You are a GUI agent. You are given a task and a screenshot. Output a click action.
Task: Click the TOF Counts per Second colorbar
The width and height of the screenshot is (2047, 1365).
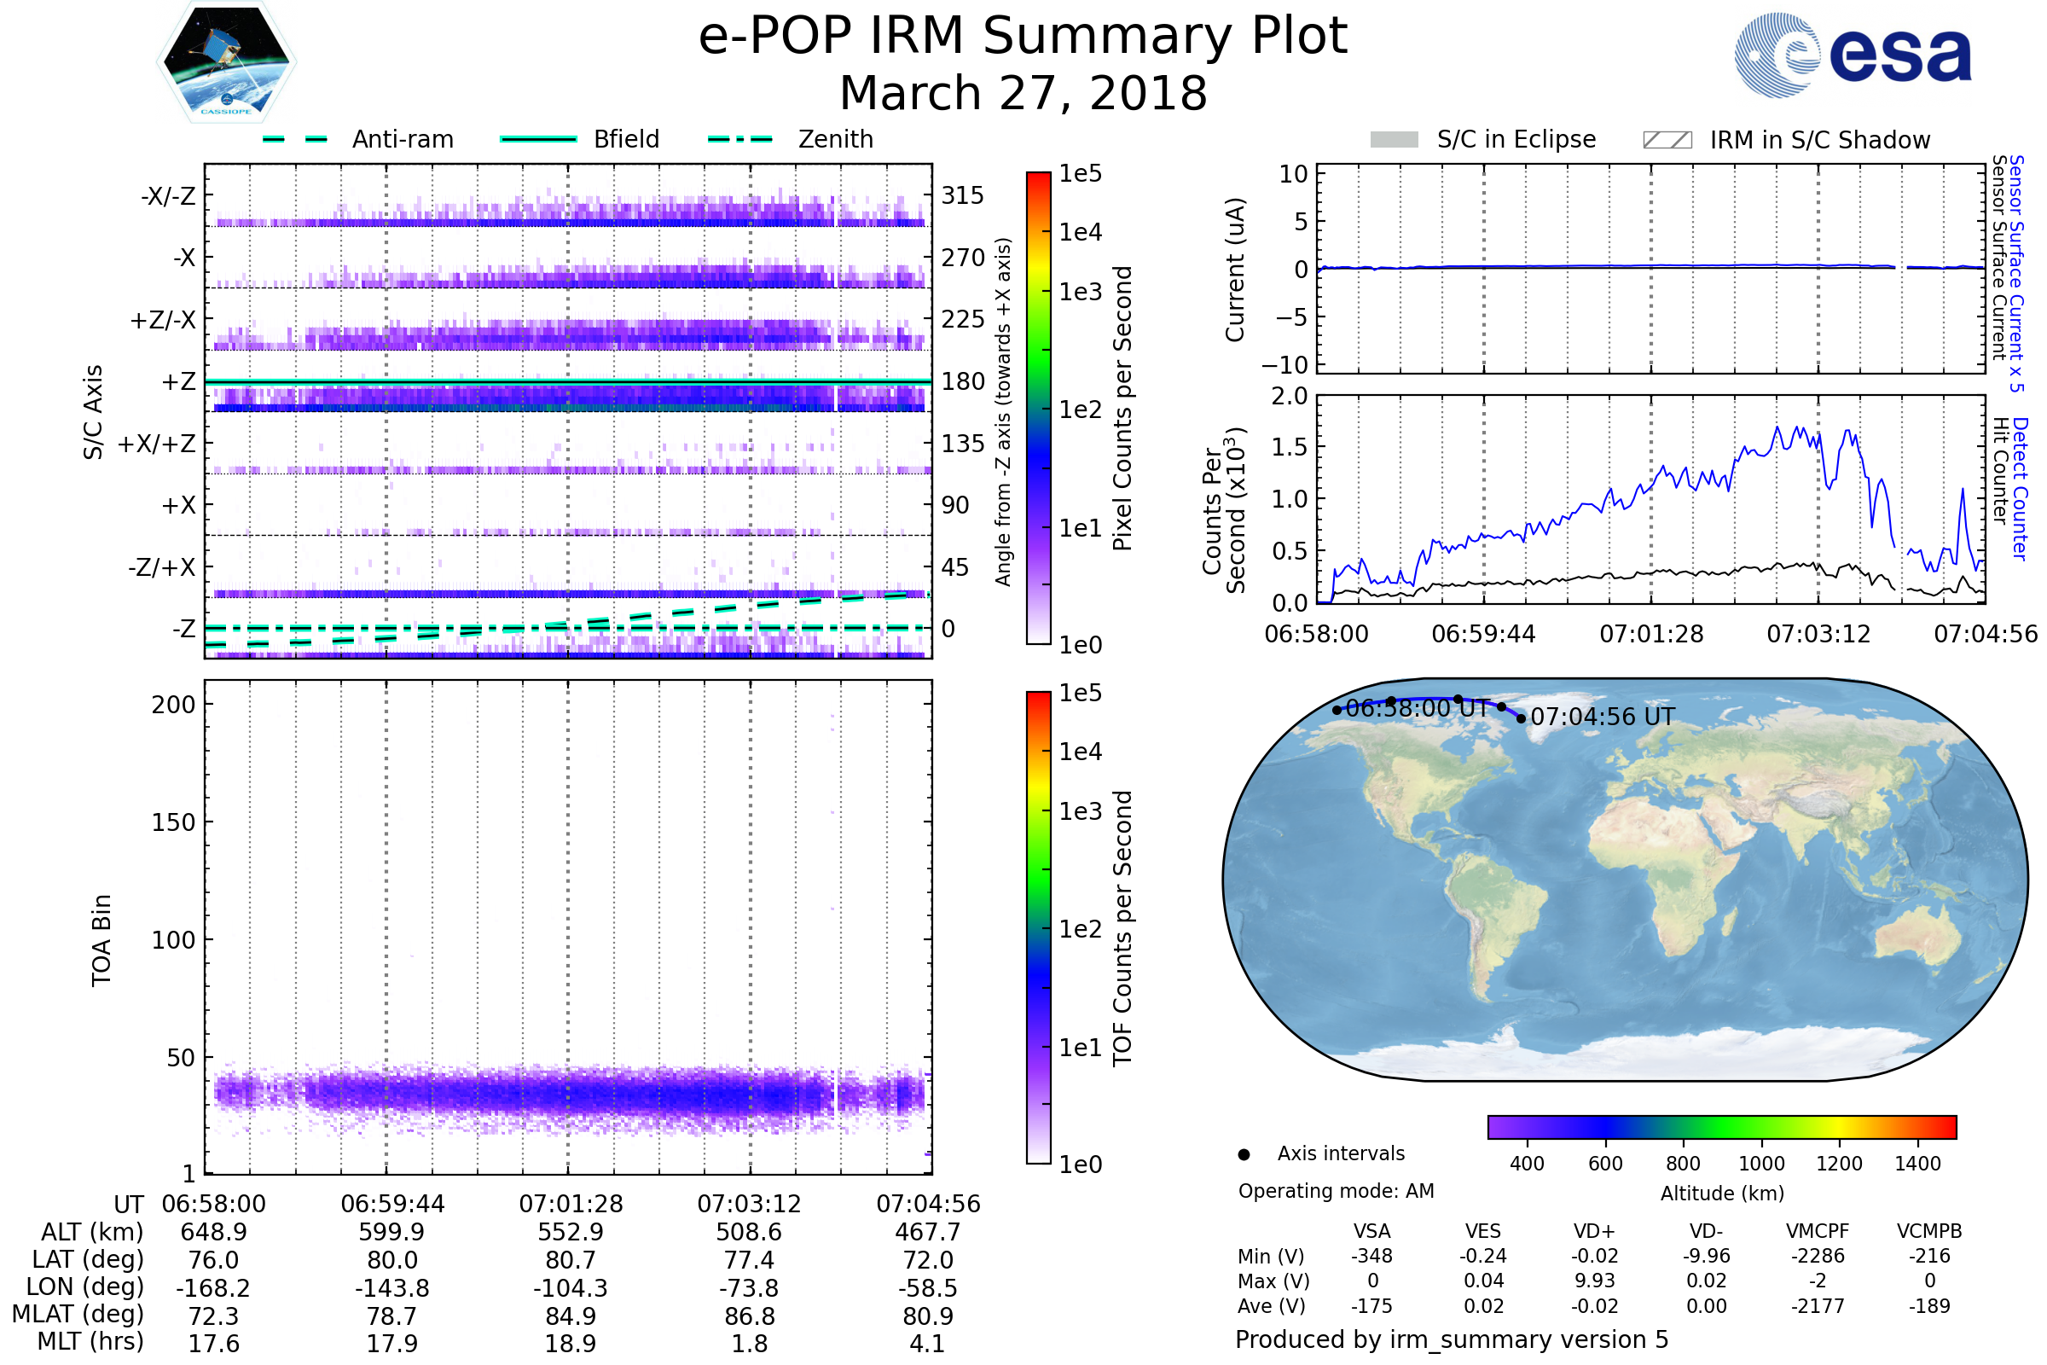point(1038,927)
